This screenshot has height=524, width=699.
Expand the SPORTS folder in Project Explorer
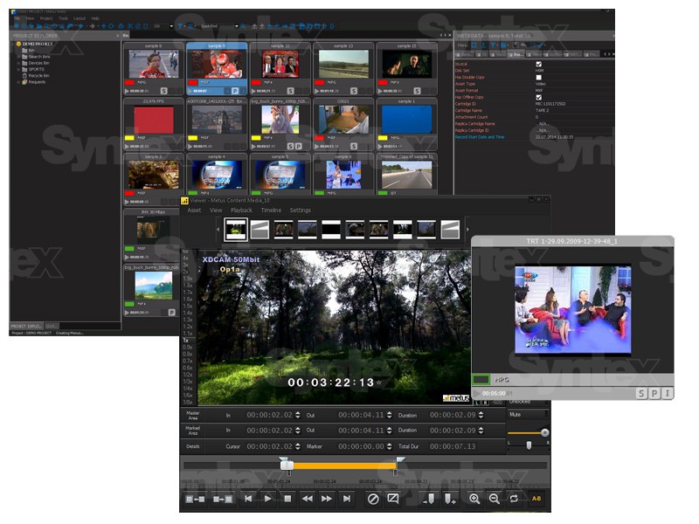pos(20,69)
